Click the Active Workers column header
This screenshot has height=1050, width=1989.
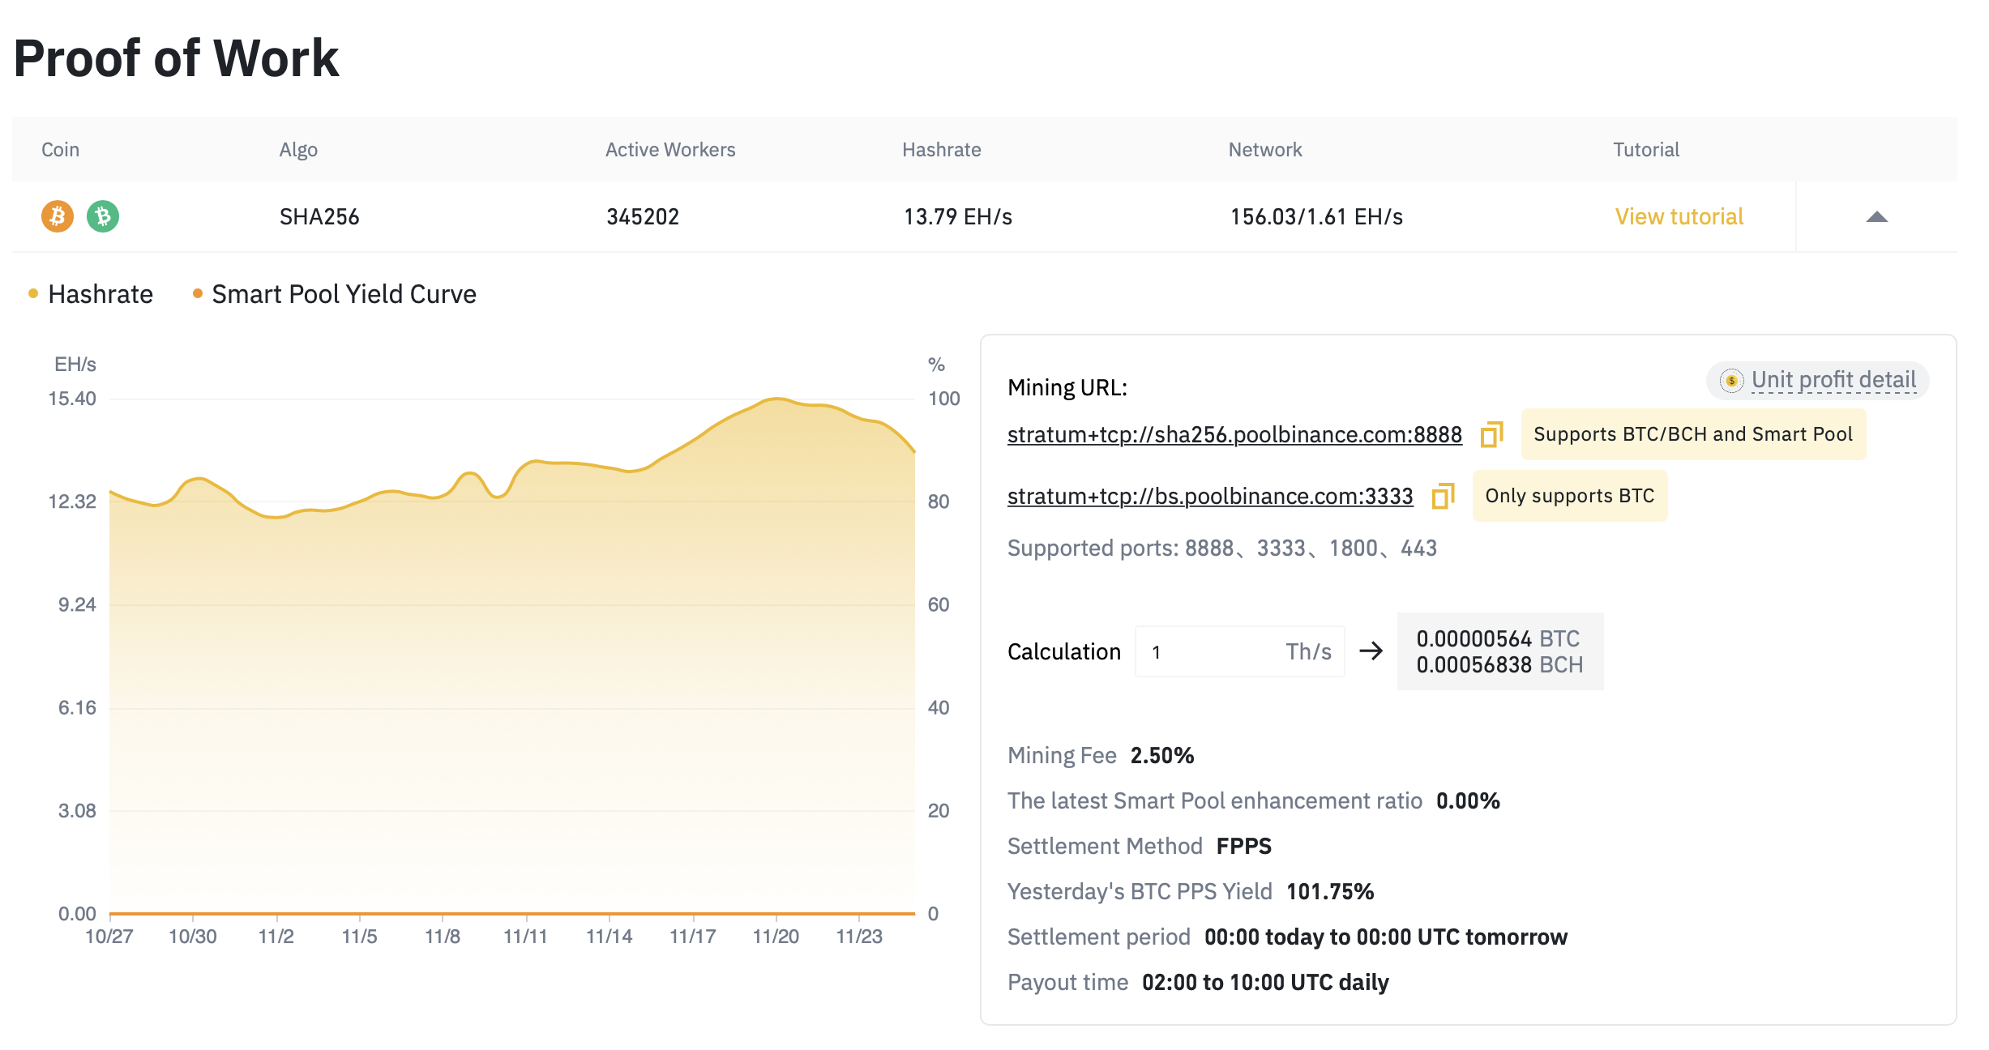pos(669,150)
